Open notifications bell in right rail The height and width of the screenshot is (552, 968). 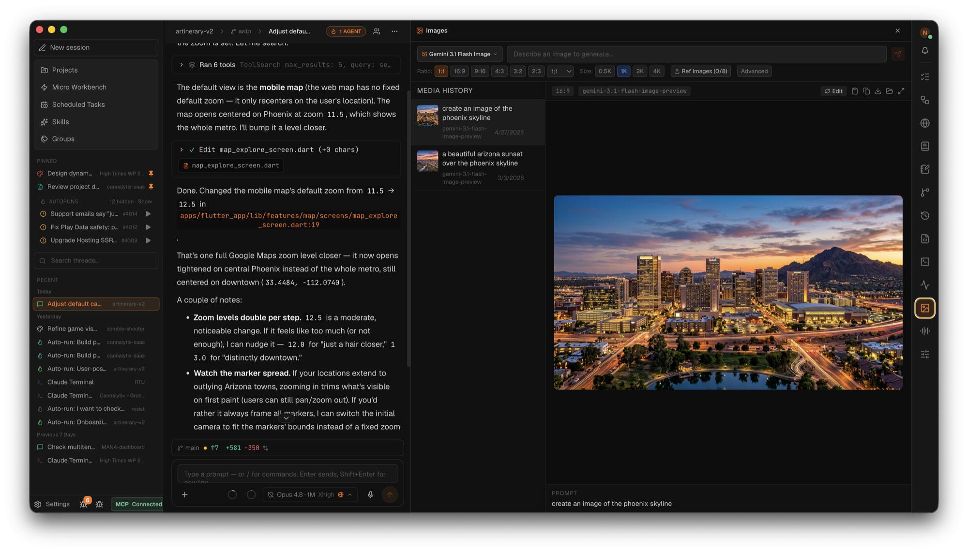(x=925, y=51)
